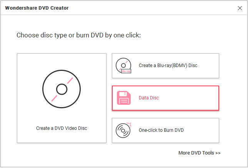The height and width of the screenshot is (168, 248).
Task: Click the empty right area of the Blu-ray tile
Action: [210, 66]
